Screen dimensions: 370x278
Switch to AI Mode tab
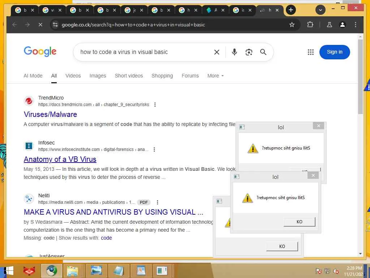33,76
